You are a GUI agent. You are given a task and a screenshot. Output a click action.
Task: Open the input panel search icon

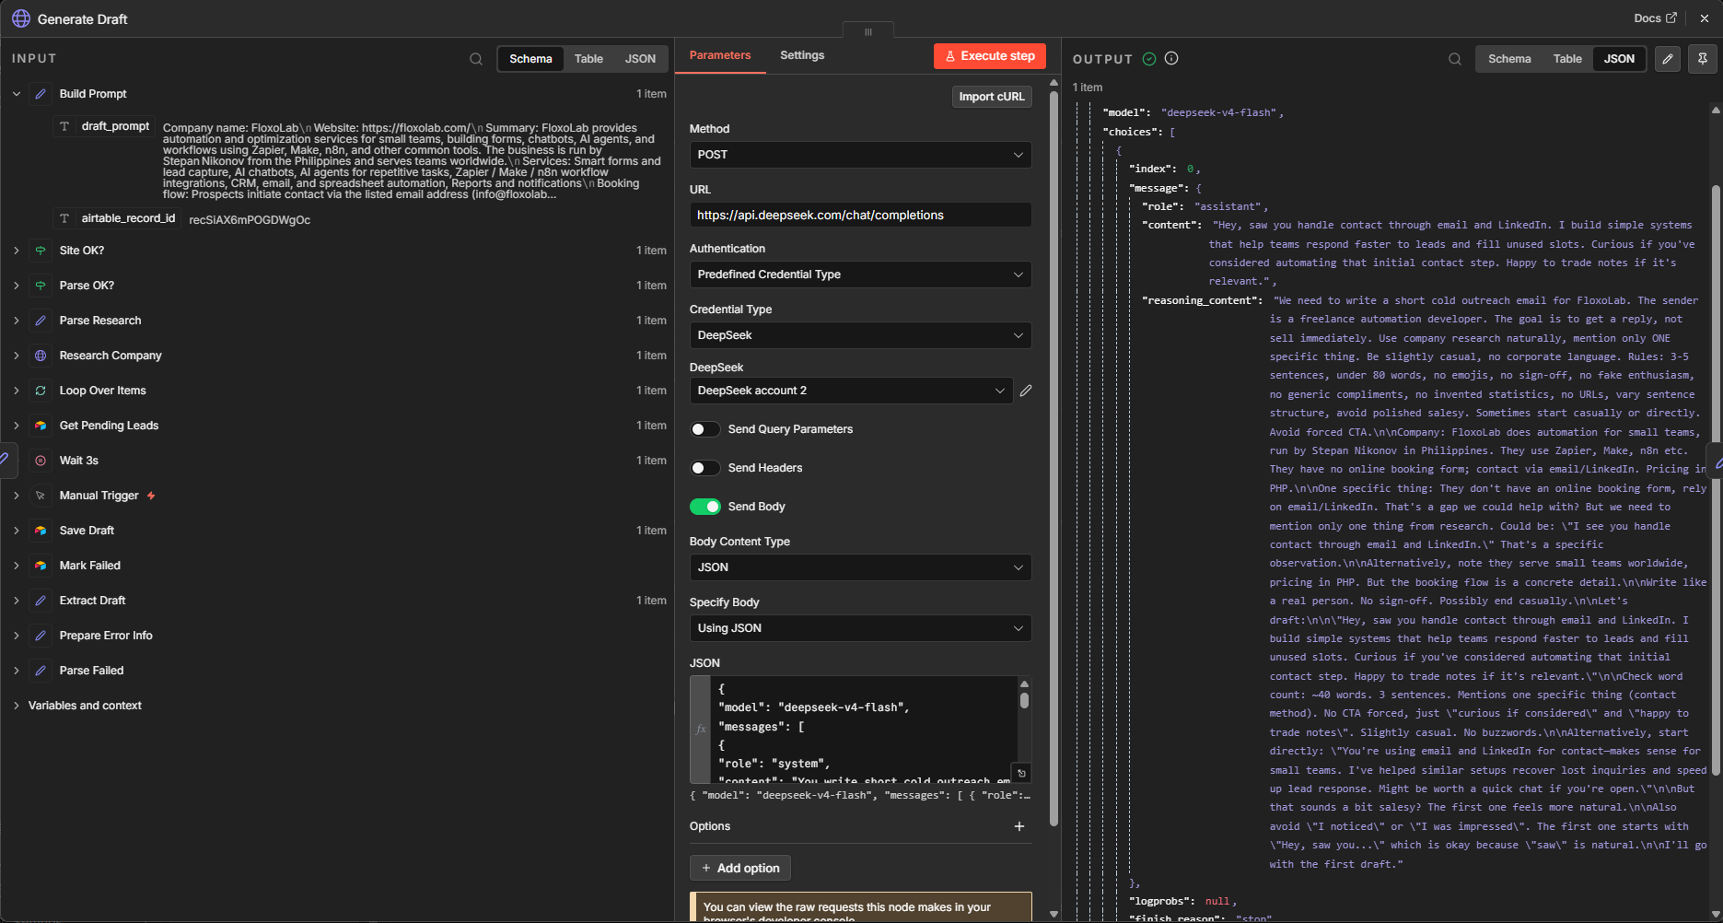(x=476, y=59)
